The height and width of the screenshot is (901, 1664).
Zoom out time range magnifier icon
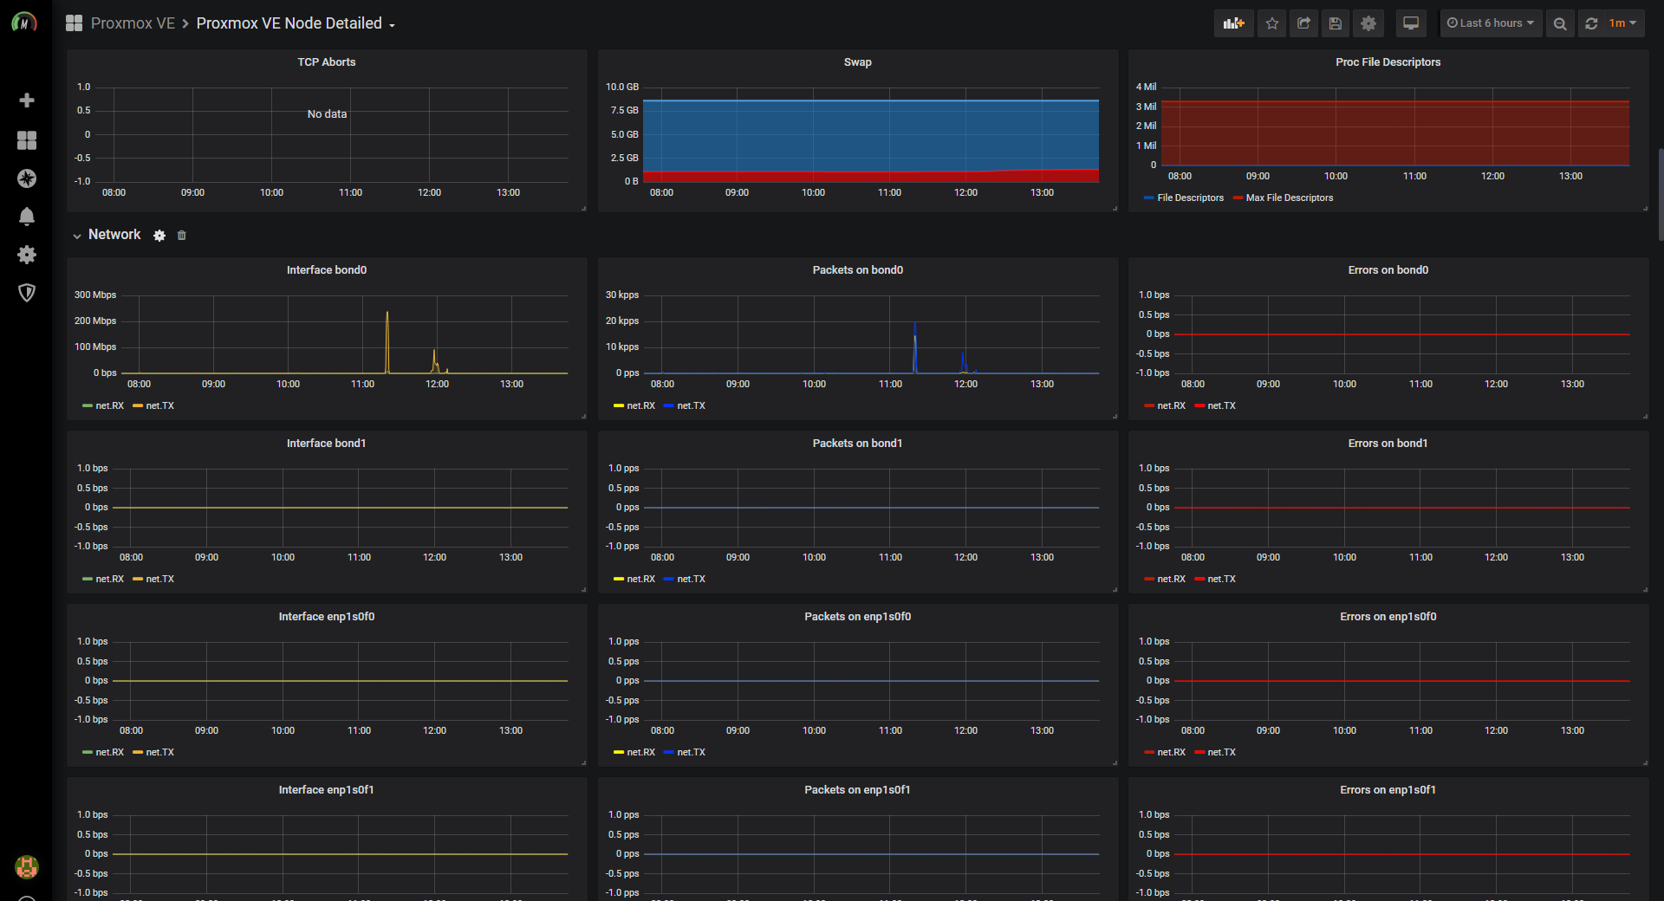[x=1560, y=23]
